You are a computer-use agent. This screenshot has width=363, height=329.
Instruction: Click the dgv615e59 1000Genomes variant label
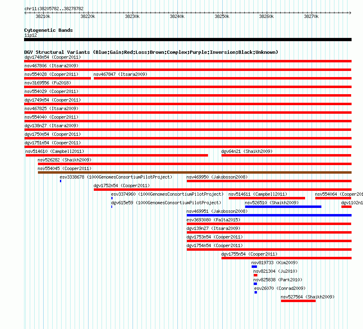(166, 203)
